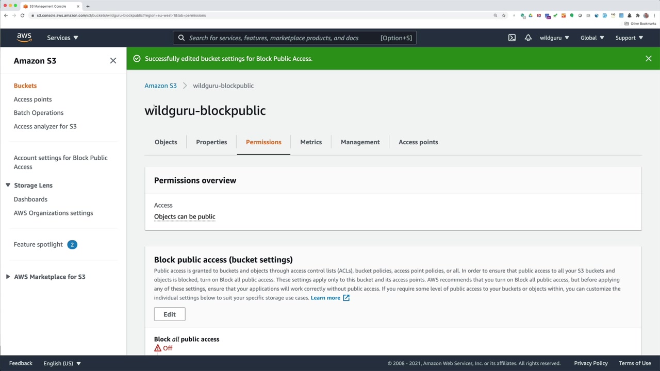Click the browser reload icon
660x371 pixels.
22,15
